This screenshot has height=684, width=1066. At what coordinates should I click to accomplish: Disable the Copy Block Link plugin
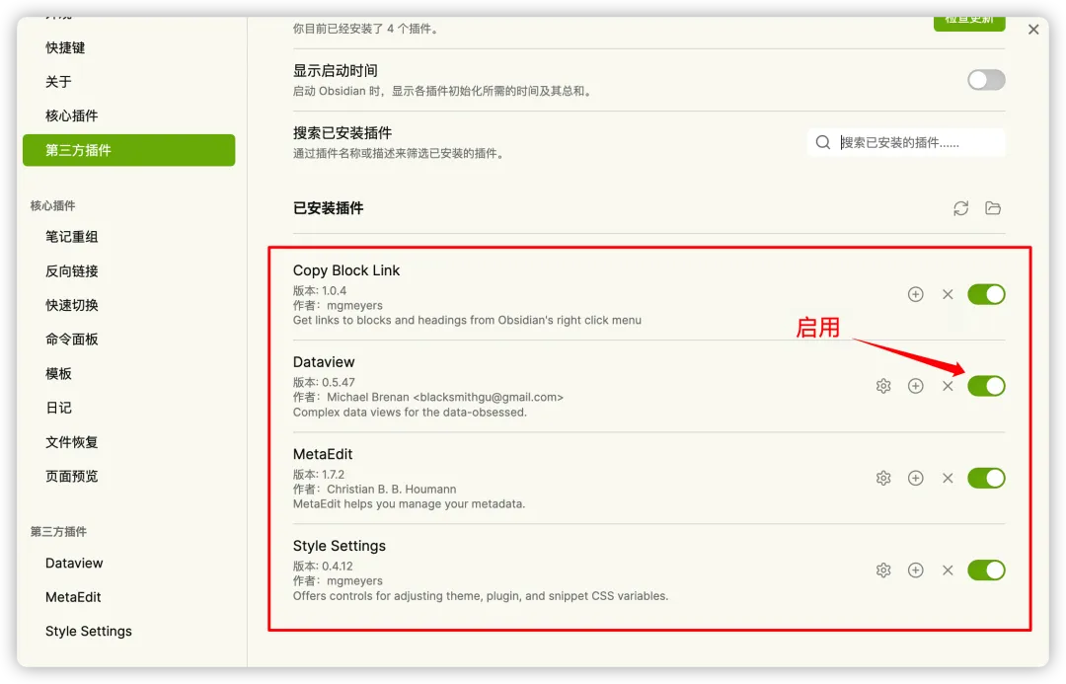pos(986,294)
